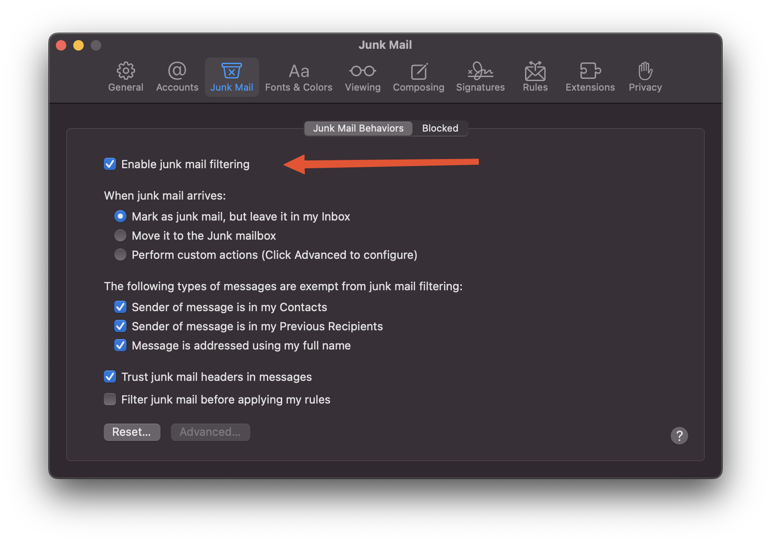Viewport: 771px width, 543px height.
Task: Switch to the Viewing preferences pane
Action: pyautogui.click(x=362, y=77)
